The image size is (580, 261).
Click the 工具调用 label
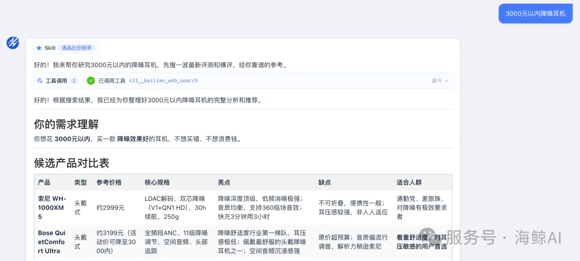point(56,81)
